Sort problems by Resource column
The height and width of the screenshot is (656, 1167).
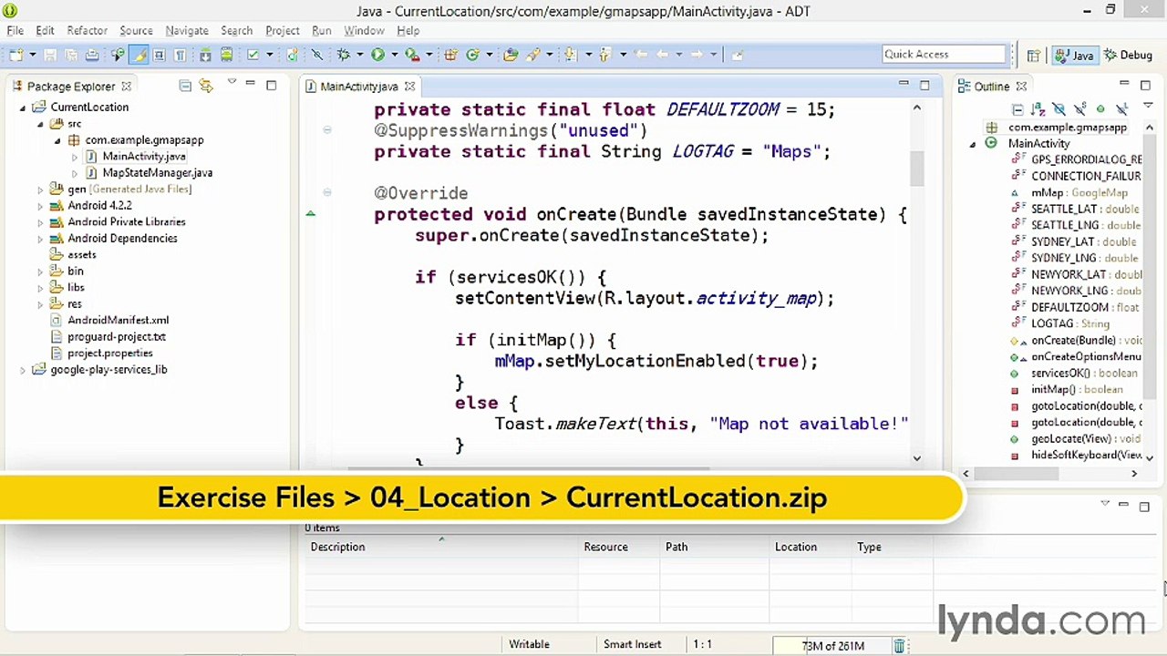618,547
